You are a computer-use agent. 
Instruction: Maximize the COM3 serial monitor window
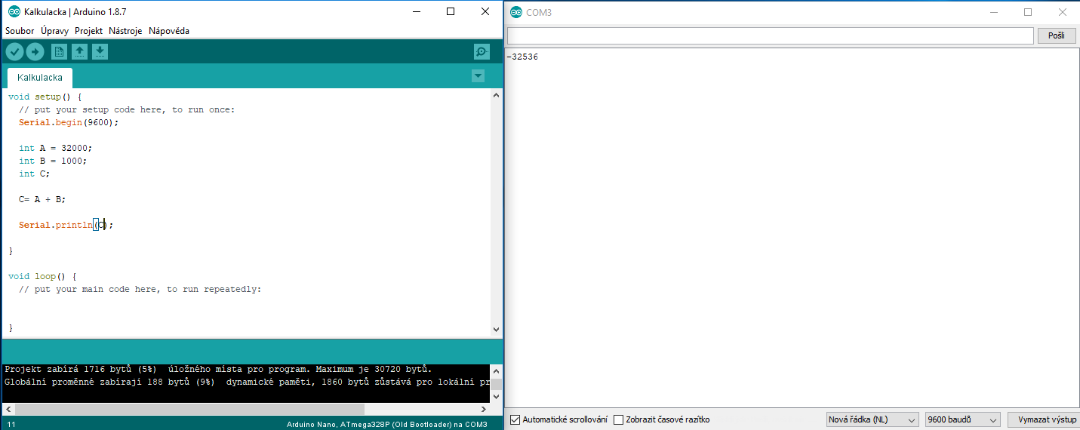(x=1027, y=12)
